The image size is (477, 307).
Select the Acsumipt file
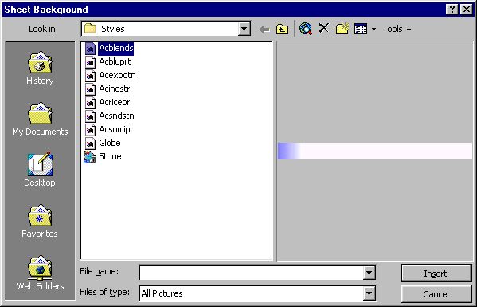(x=116, y=129)
